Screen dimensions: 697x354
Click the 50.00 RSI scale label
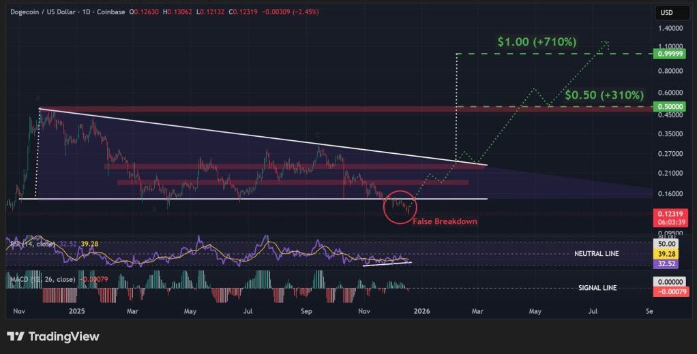coord(665,244)
